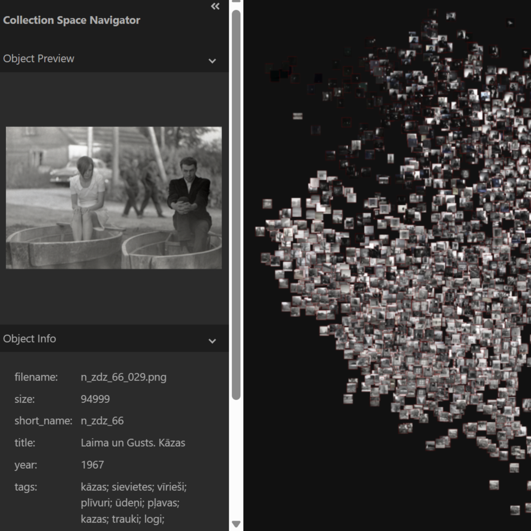Click the upward arrow at scrollbar top

(236, 3)
